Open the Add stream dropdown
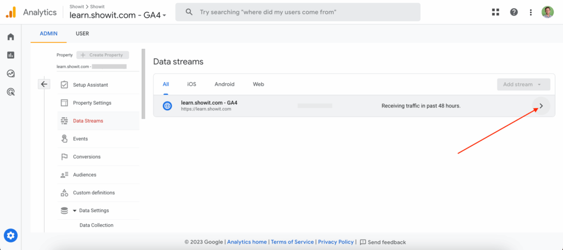Screen dimensions: 563x250 coord(523,84)
